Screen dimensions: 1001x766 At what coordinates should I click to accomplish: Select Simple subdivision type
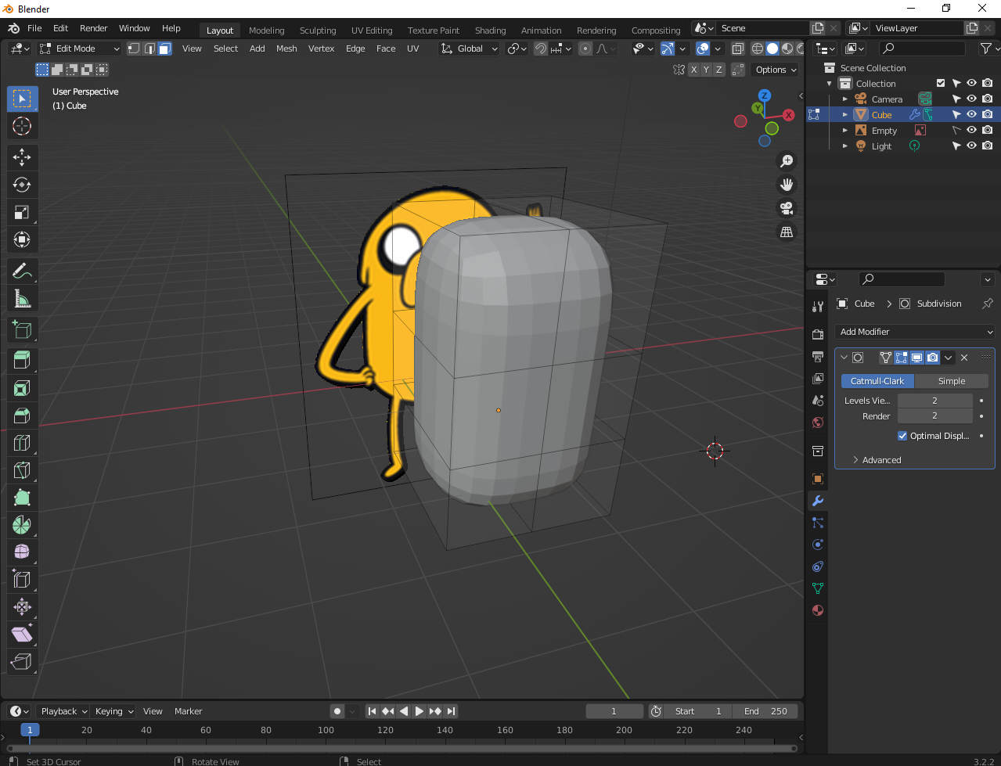952,381
